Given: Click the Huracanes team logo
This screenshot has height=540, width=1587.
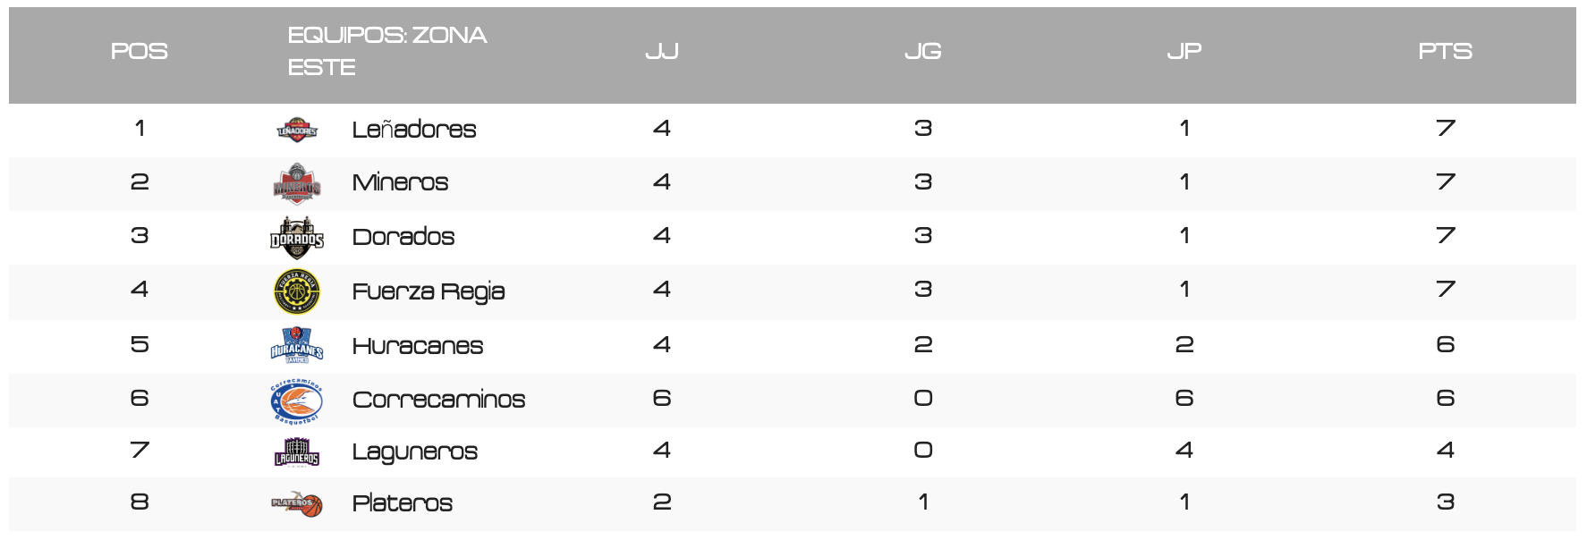Looking at the screenshot, I should (x=297, y=346).
